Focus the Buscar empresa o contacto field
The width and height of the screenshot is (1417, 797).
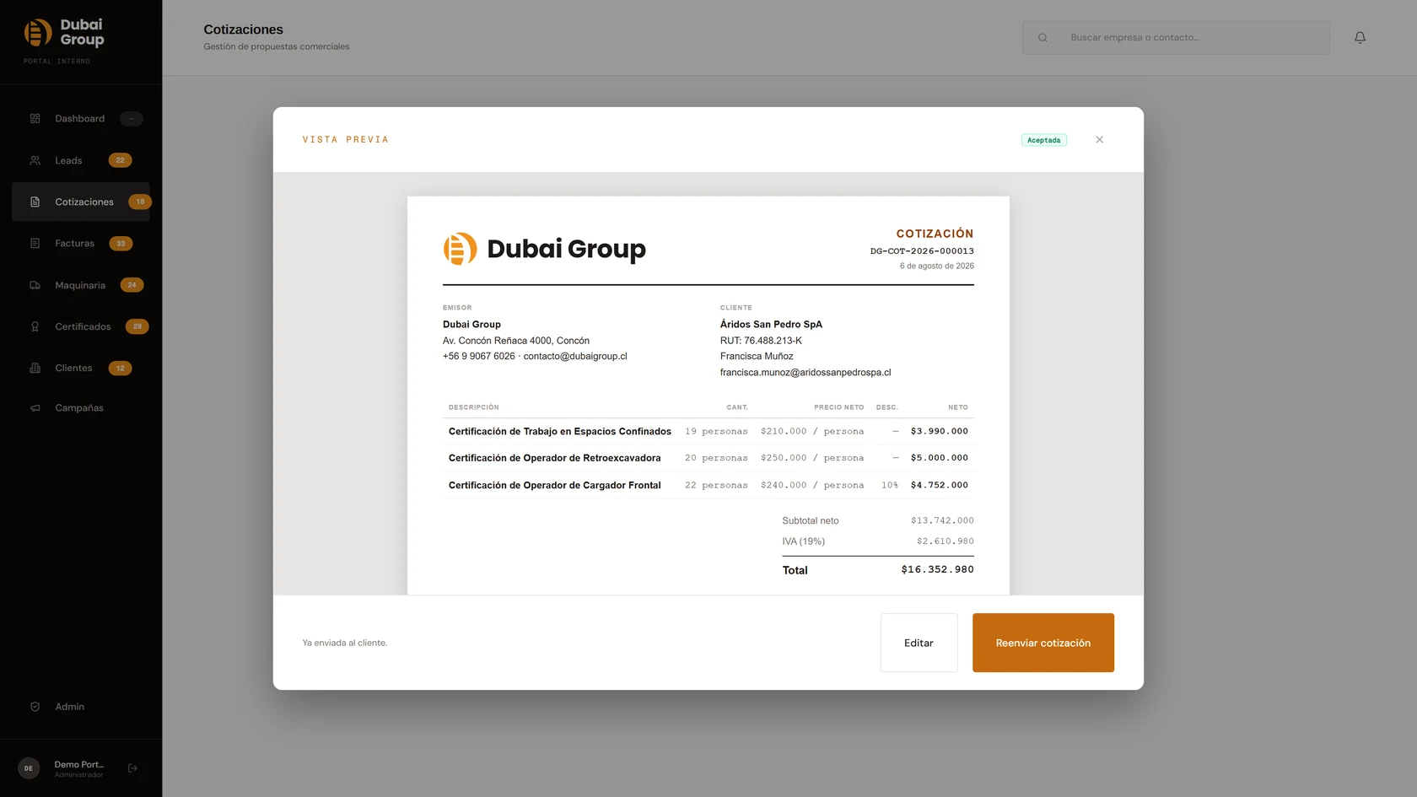[x=1176, y=37]
